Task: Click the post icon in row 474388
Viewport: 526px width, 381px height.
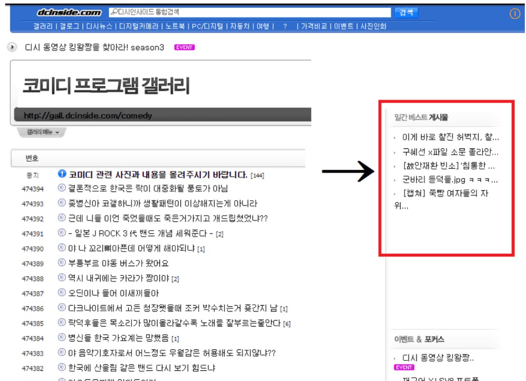Action: point(62,278)
